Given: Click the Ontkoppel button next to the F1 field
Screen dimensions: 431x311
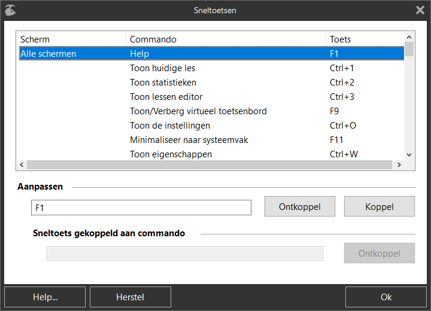Looking at the screenshot, I should tap(300, 206).
